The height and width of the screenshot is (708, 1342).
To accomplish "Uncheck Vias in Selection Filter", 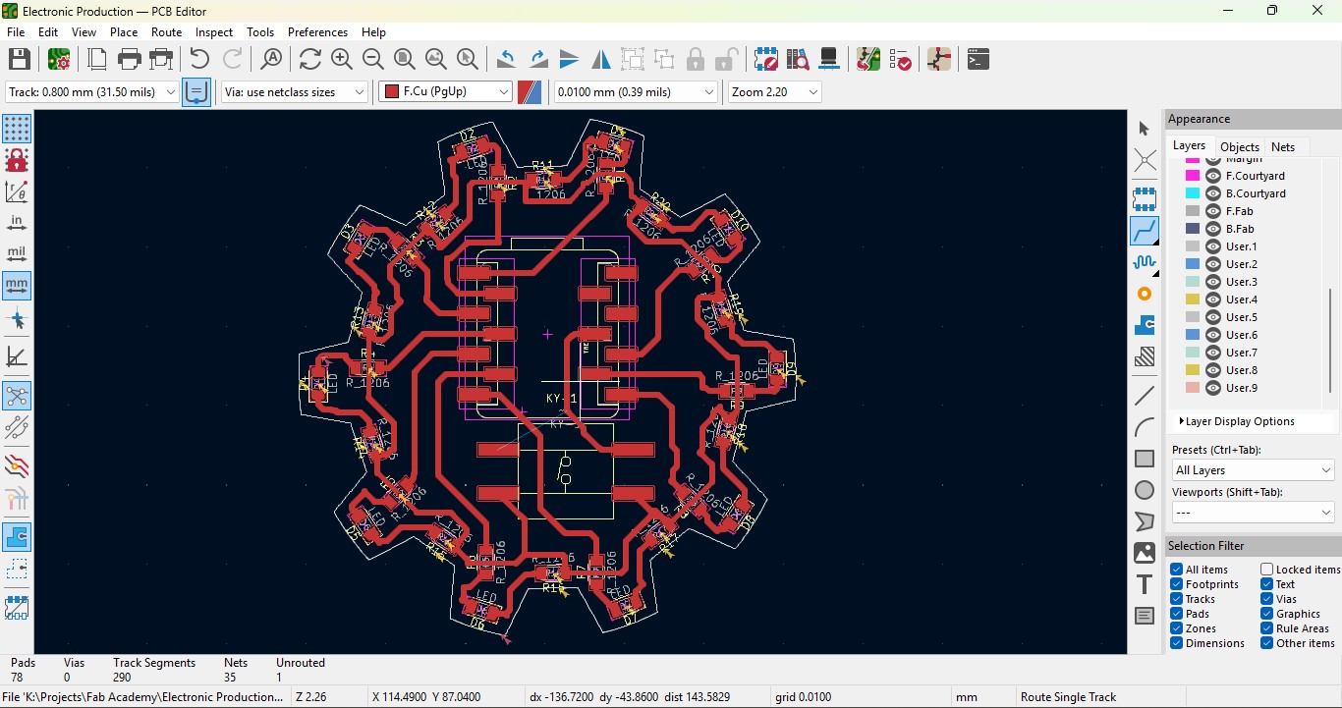I will 1266,599.
